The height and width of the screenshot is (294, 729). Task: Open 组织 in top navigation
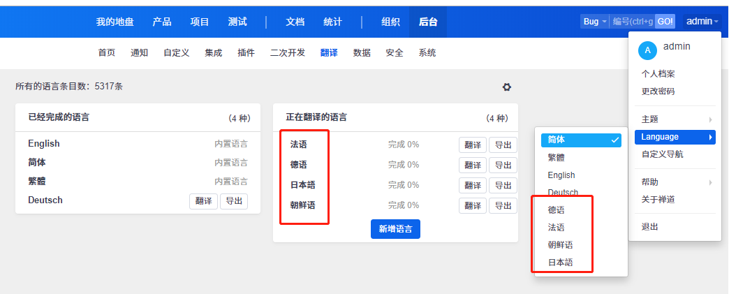[390, 22]
